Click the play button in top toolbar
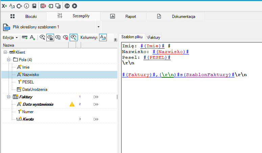The image size is (262, 153). pos(74,6)
